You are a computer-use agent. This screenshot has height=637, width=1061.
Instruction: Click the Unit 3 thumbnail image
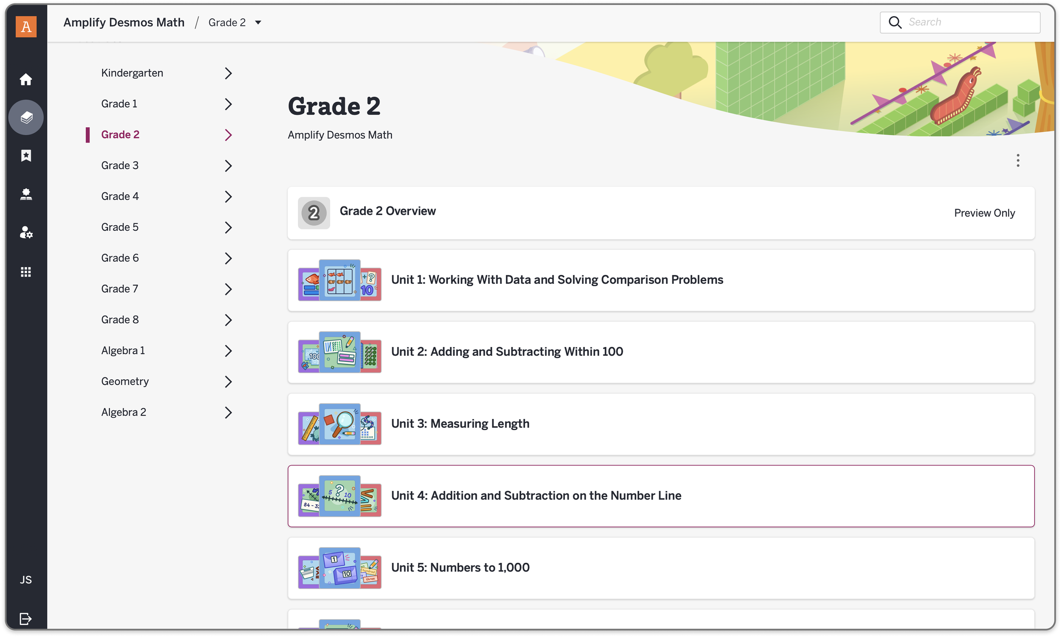click(x=340, y=424)
